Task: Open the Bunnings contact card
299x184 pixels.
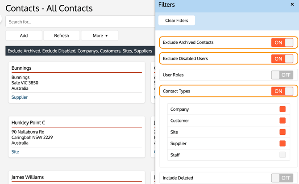Action: click(21, 68)
